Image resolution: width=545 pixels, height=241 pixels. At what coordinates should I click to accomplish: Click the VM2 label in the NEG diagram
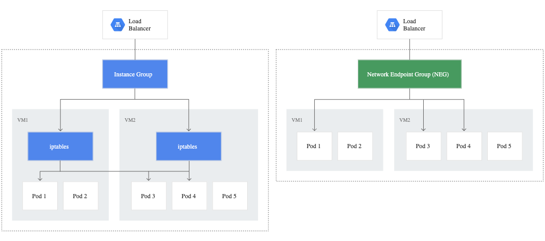(405, 120)
